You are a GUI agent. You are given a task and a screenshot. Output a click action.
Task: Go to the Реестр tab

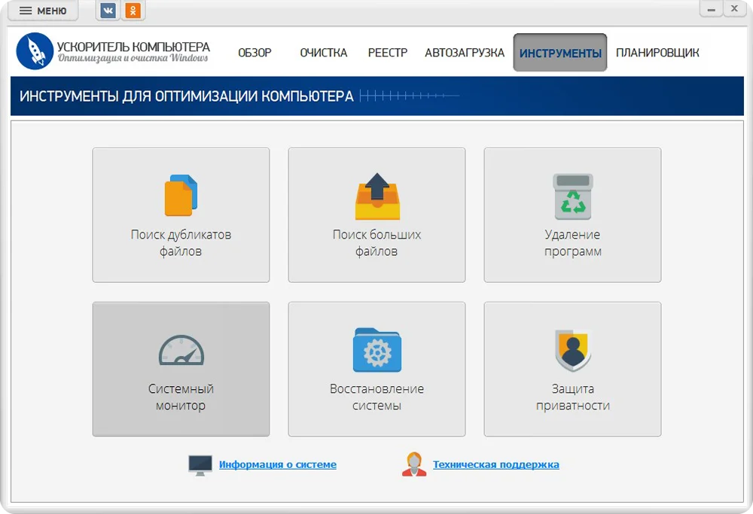[388, 53]
